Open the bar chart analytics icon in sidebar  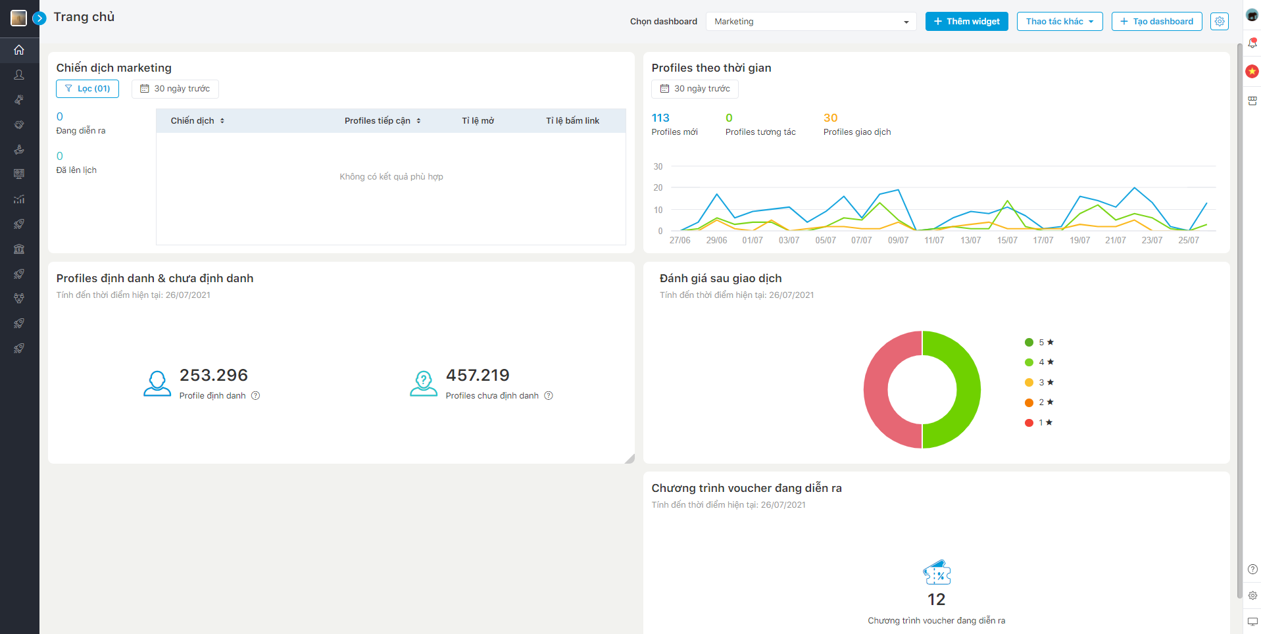tap(19, 199)
